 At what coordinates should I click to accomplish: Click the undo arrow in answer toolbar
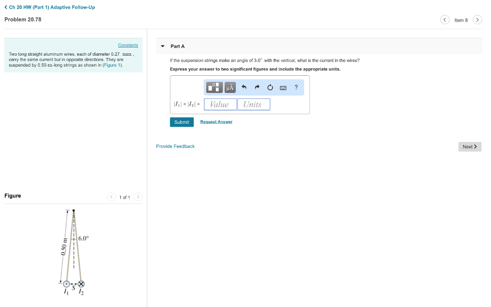244,87
